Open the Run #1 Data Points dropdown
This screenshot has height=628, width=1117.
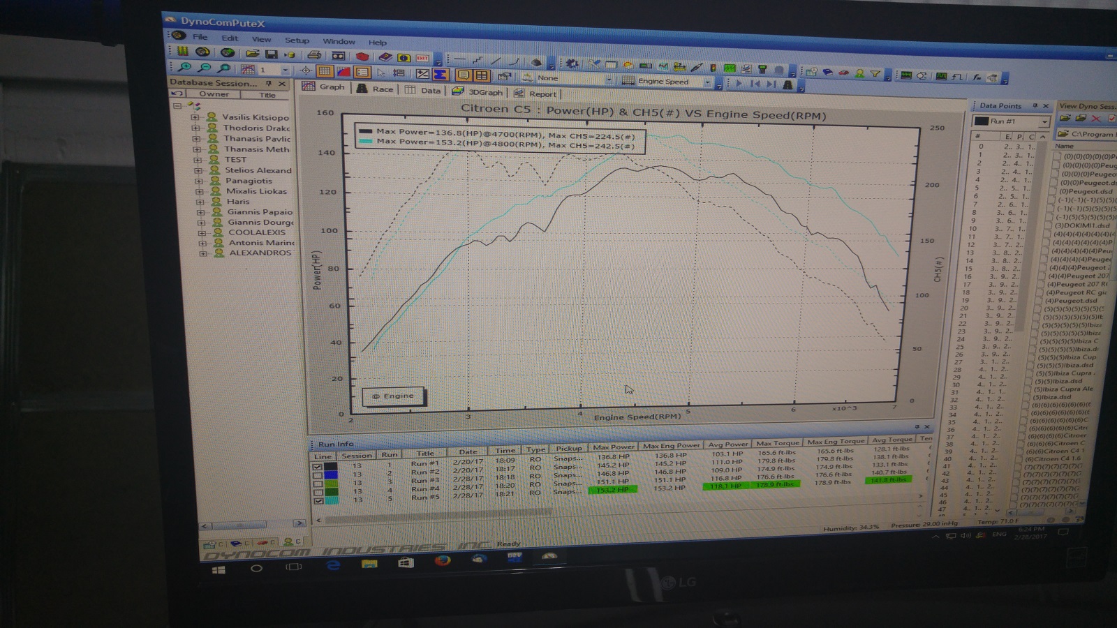pos(1044,121)
